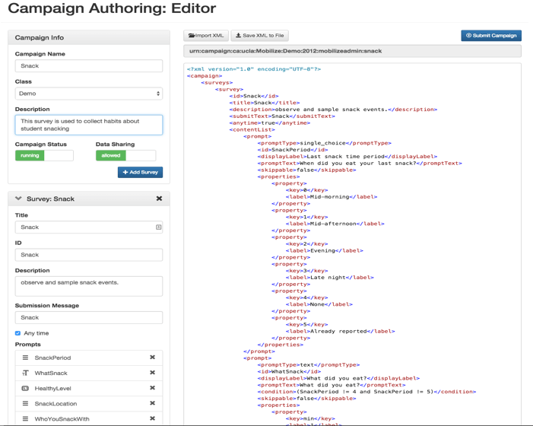The image size is (533, 426).
Task: Collapse the Survey: Snack panel chevron
Action: click(19, 199)
